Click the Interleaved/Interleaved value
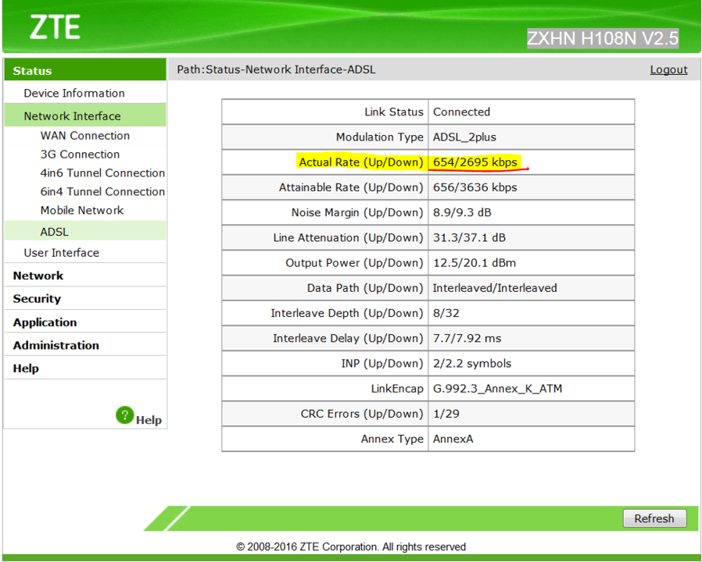Image resolution: width=702 pixels, height=562 pixels. coord(495,288)
